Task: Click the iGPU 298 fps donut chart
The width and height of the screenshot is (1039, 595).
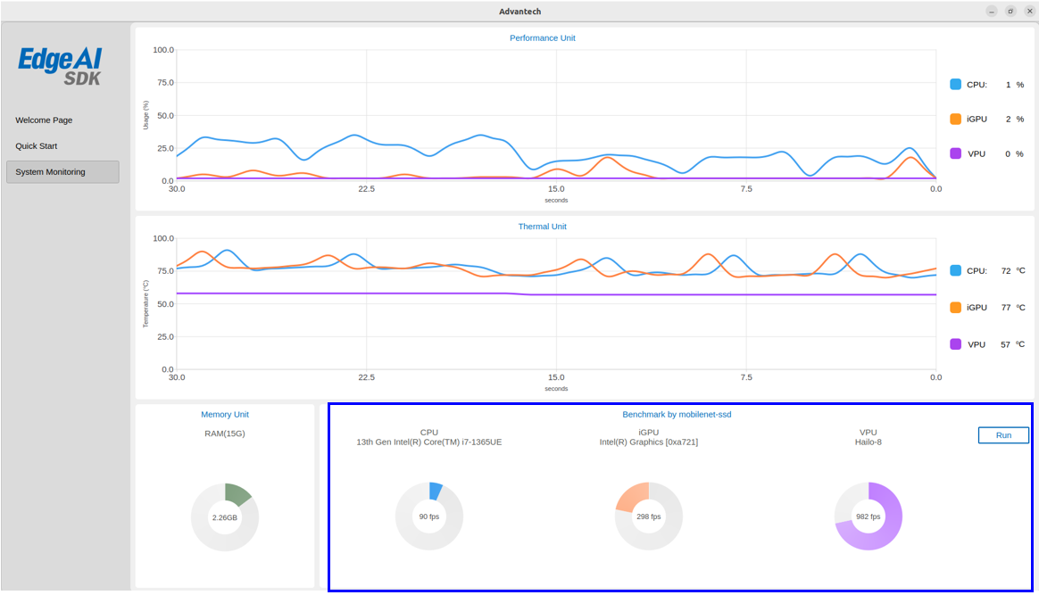Action: 649,516
